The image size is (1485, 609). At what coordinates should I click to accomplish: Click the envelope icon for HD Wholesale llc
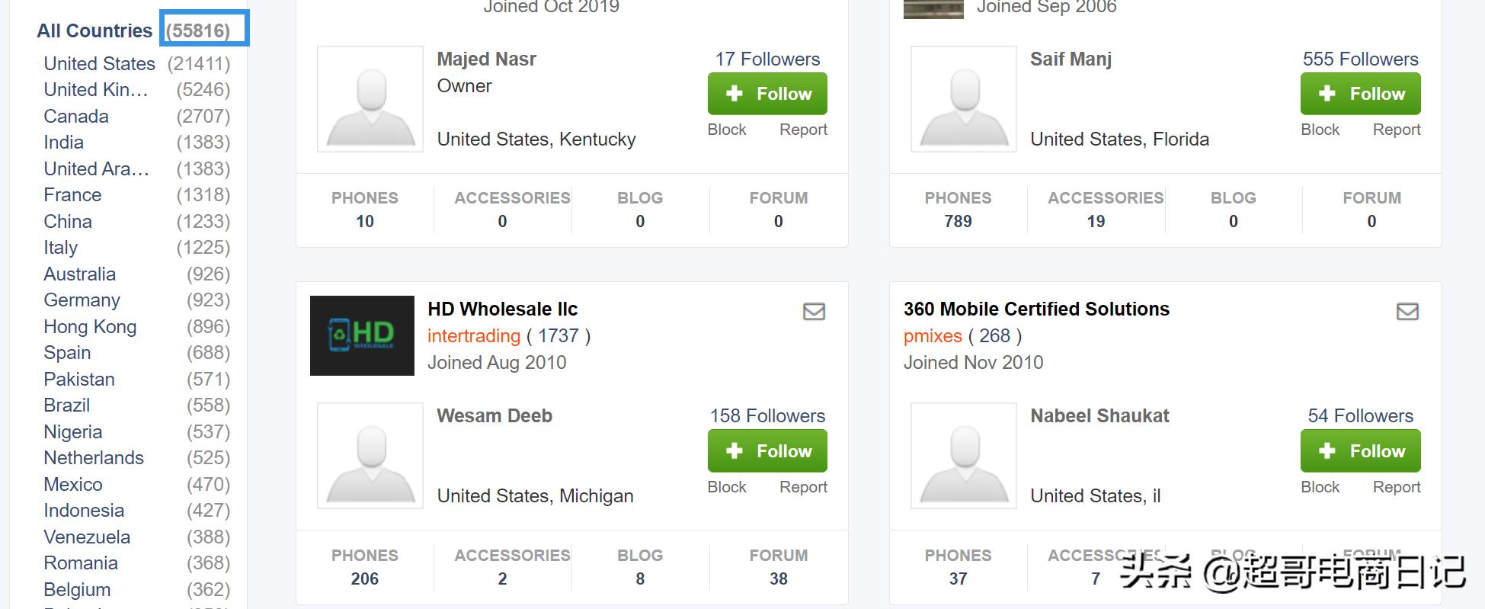pos(814,311)
